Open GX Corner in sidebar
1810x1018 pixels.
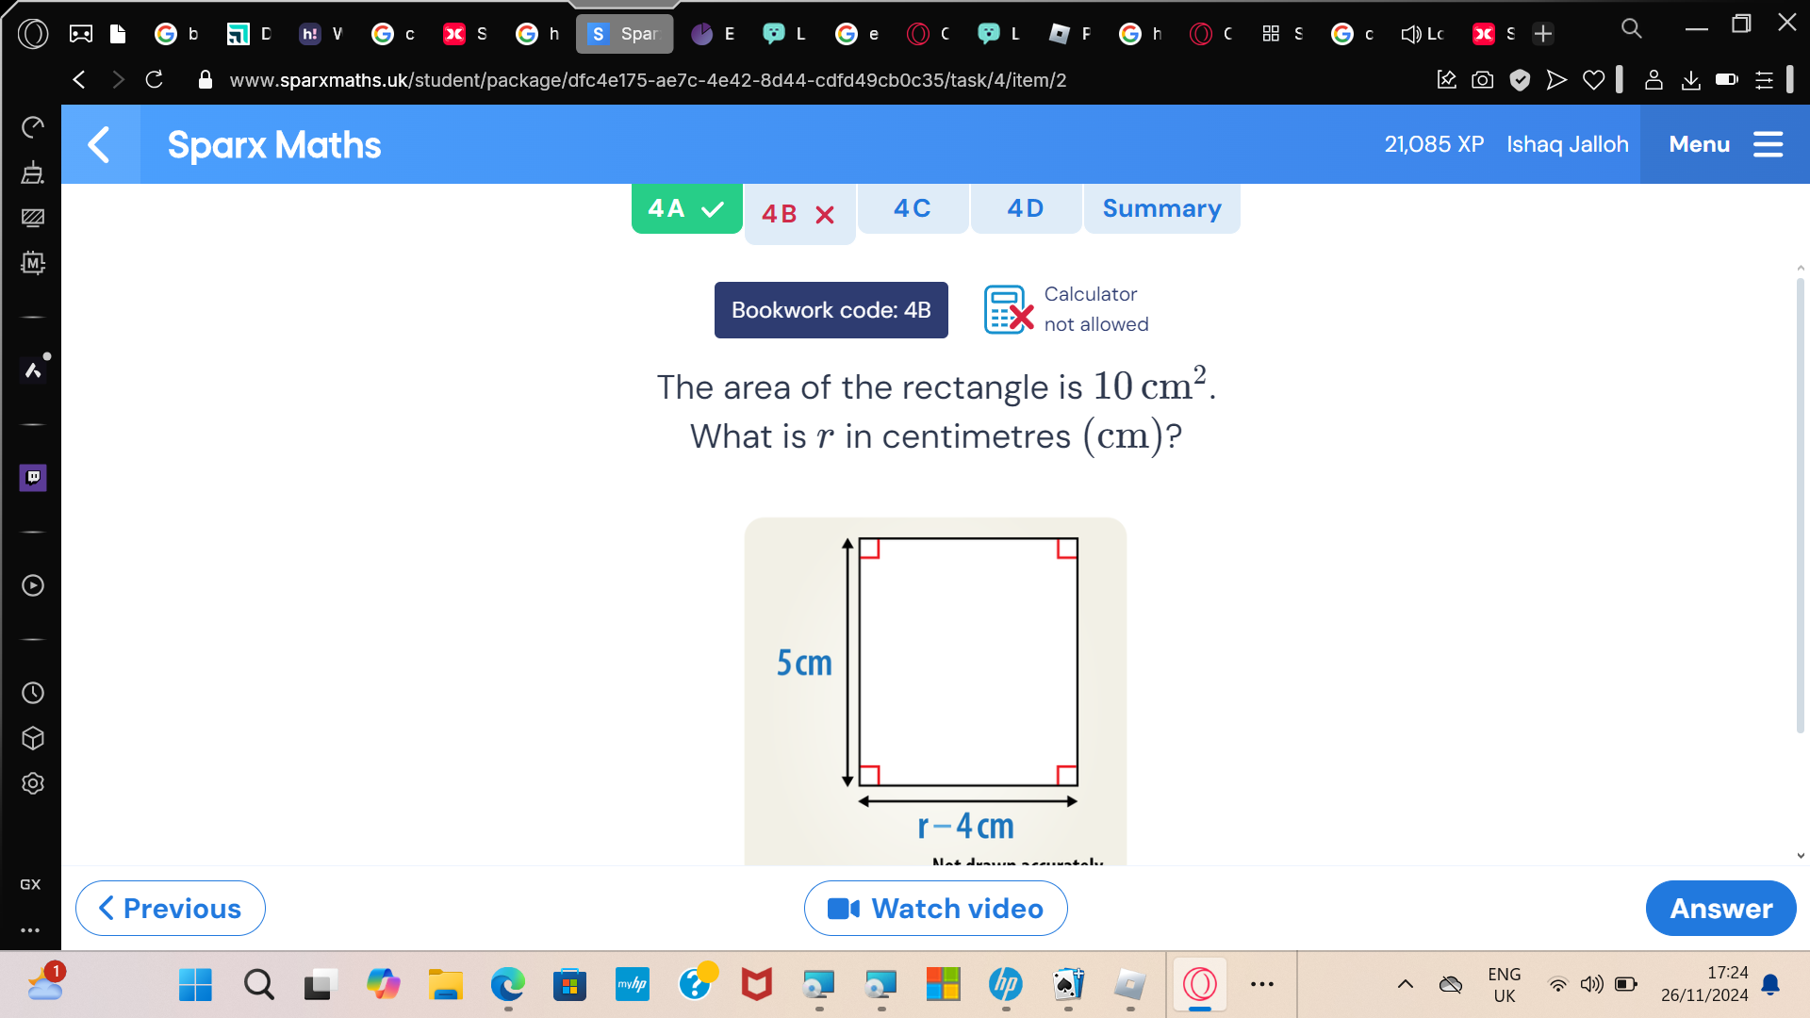pyautogui.click(x=30, y=884)
